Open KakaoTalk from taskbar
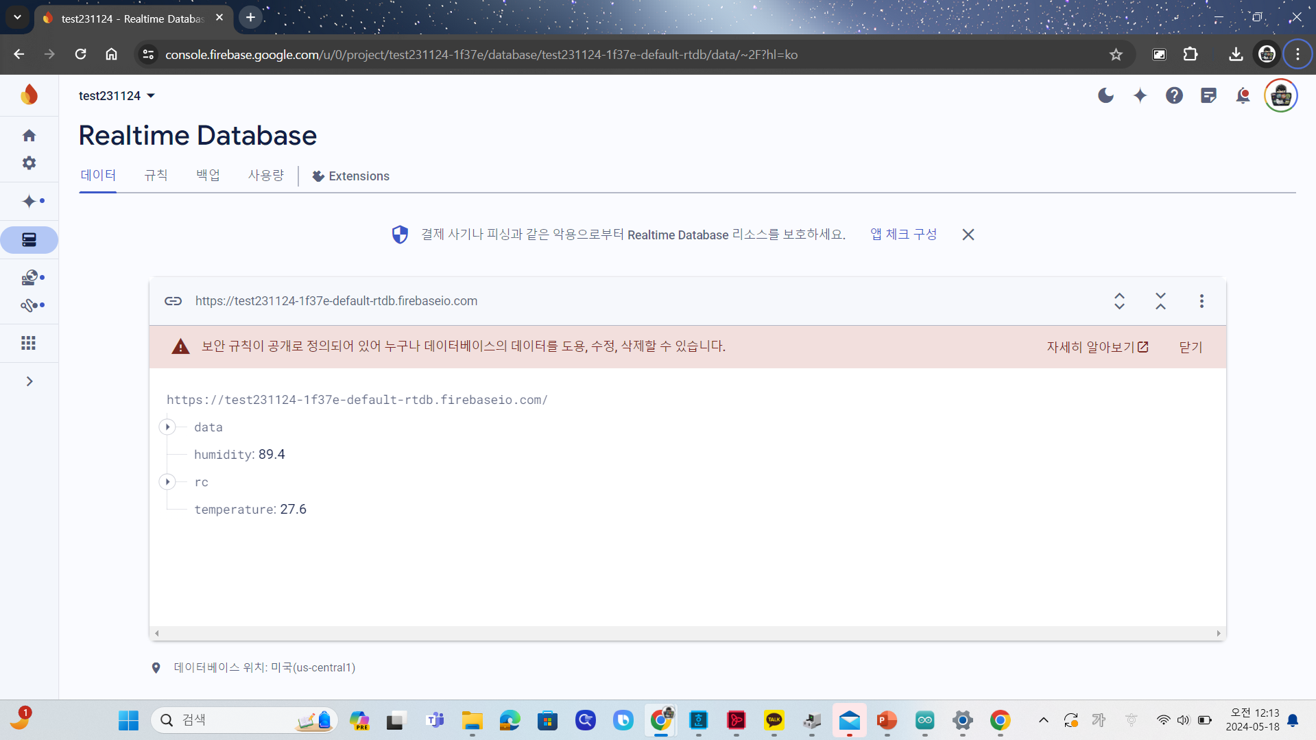1316x740 pixels. click(774, 720)
